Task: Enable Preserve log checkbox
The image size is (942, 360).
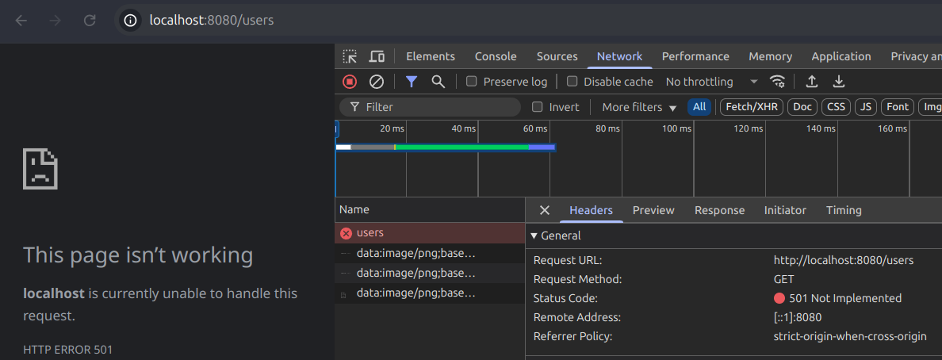Action: pos(472,81)
